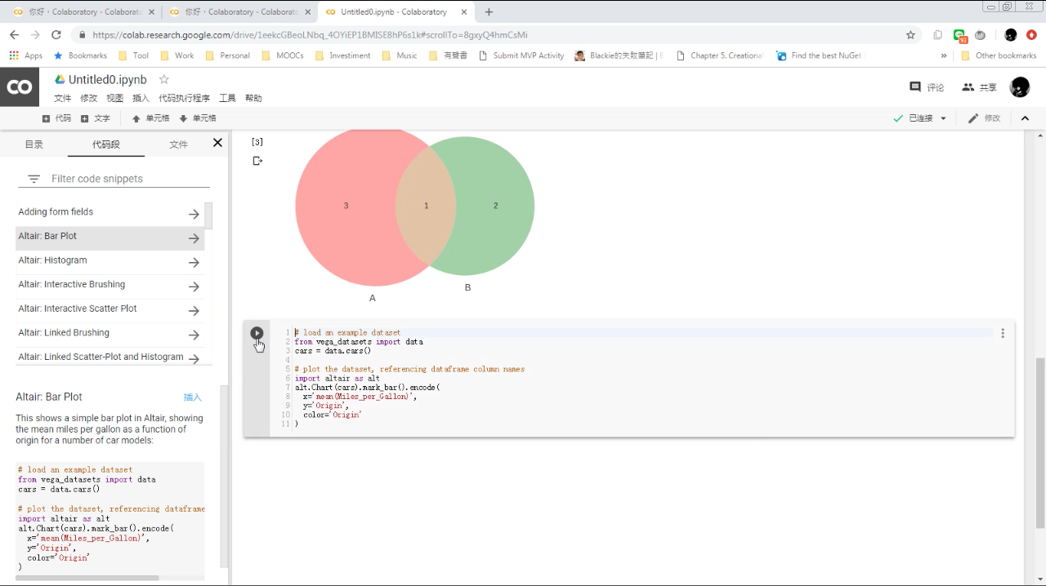Switch to the 文件 sidebar tab
1046x586 pixels.
pyautogui.click(x=178, y=144)
